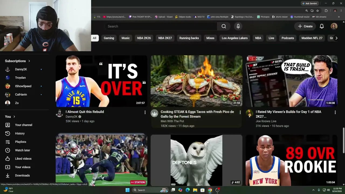The height and width of the screenshot is (194, 345).
Task: Play the Deftones owl album thumbnail
Action: point(196,160)
